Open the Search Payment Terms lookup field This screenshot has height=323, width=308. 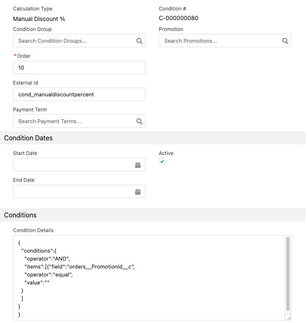click(x=73, y=121)
